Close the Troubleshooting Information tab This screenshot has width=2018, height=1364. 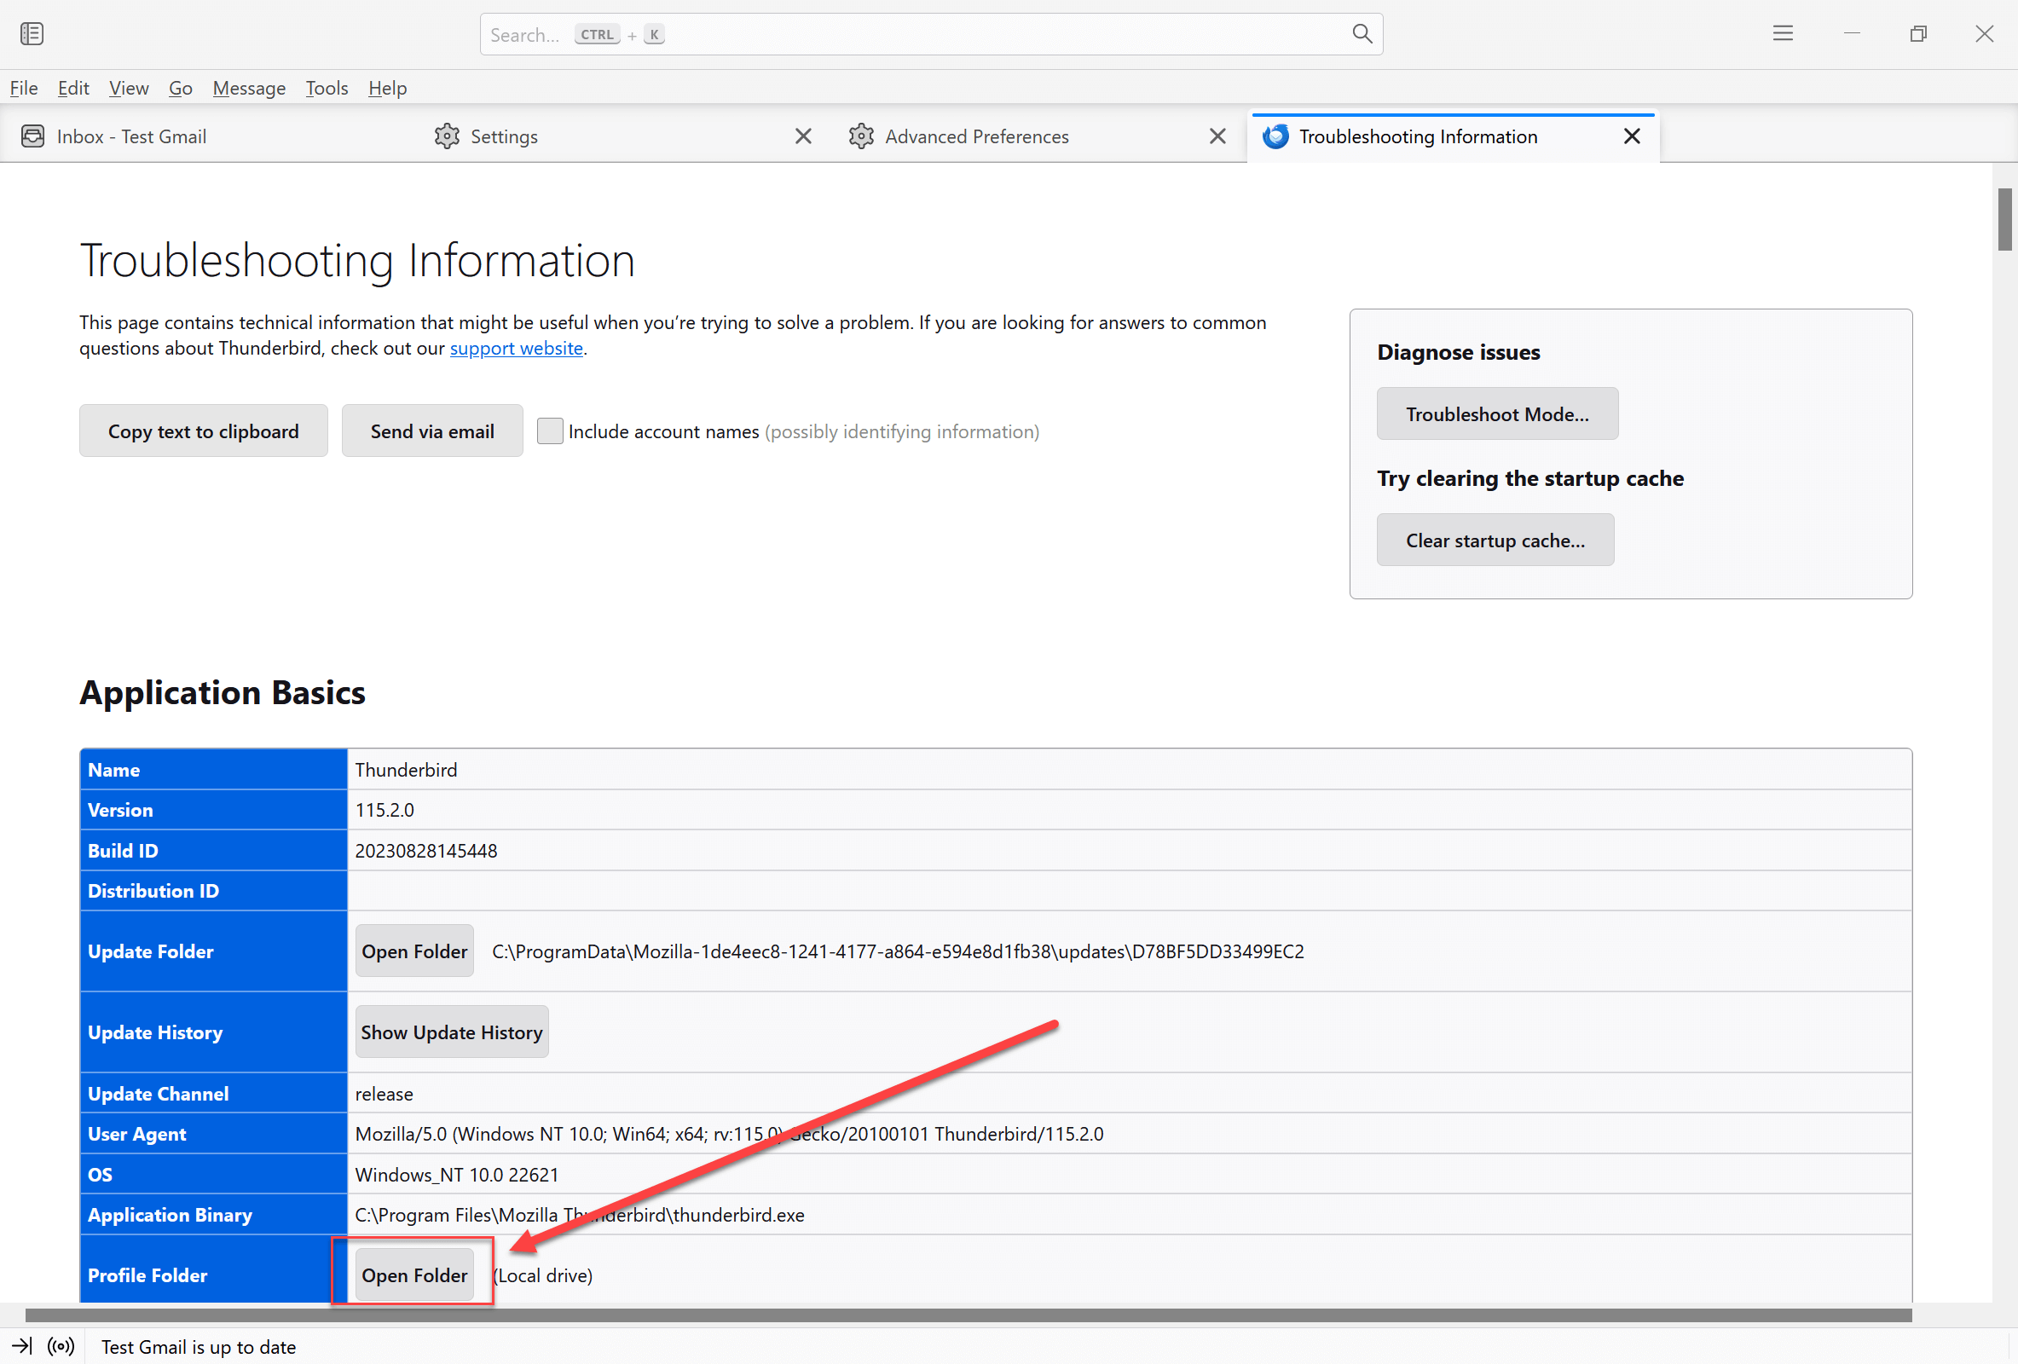pos(1632,136)
